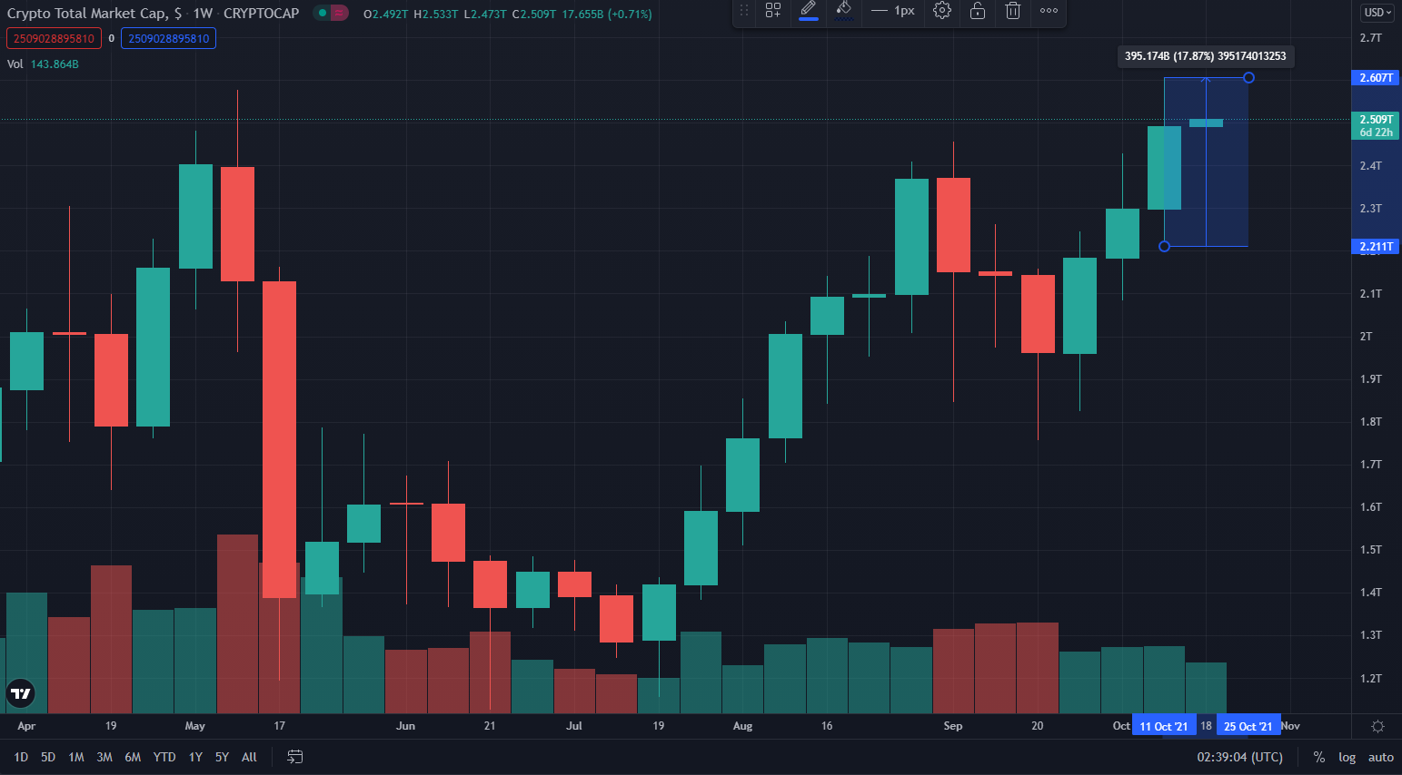The image size is (1402, 775).
Task: Click the 1W interval in chart title
Action: point(203,14)
